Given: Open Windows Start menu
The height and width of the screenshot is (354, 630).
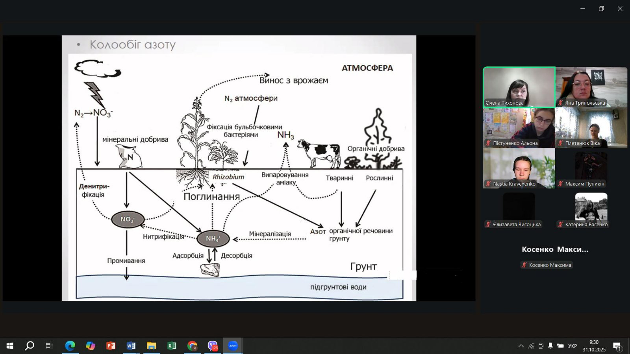Looking at the screenshot, I should tap(10, 346).
